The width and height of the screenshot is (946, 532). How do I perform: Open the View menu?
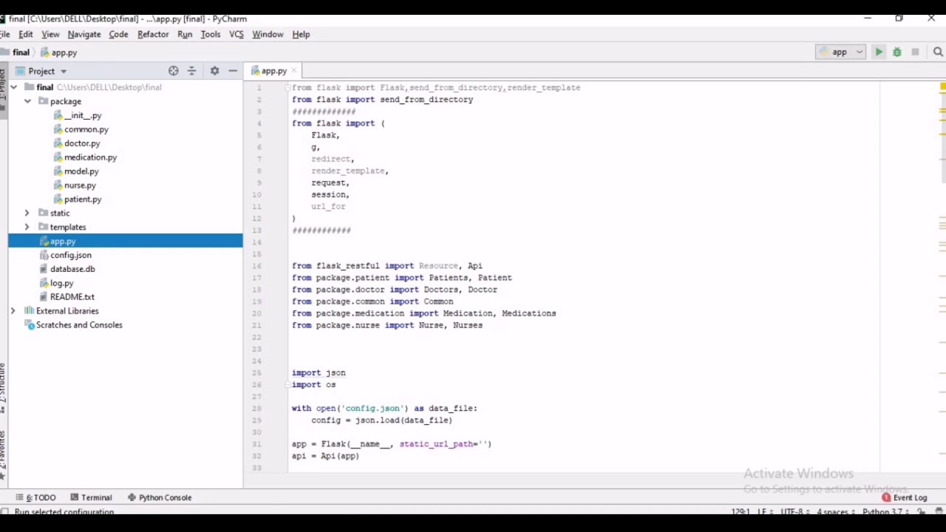(50, 34)
